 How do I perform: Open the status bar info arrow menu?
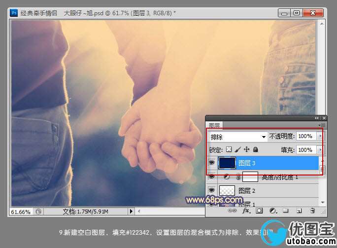click(132, 212)
